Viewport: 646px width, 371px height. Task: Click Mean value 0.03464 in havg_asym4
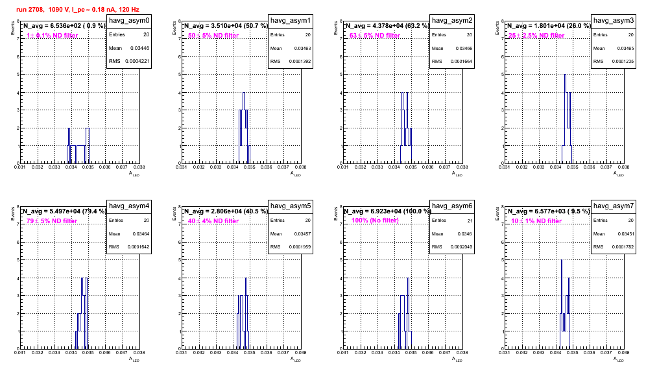(x=141, y=233)
